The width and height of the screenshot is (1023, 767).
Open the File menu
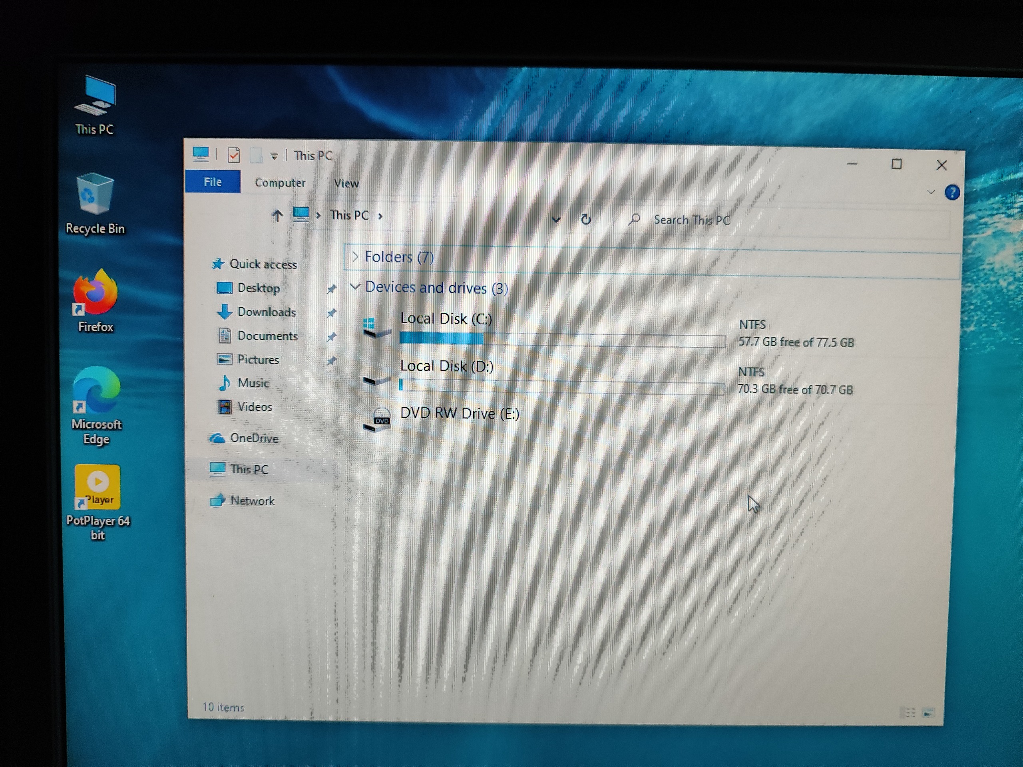213,182
